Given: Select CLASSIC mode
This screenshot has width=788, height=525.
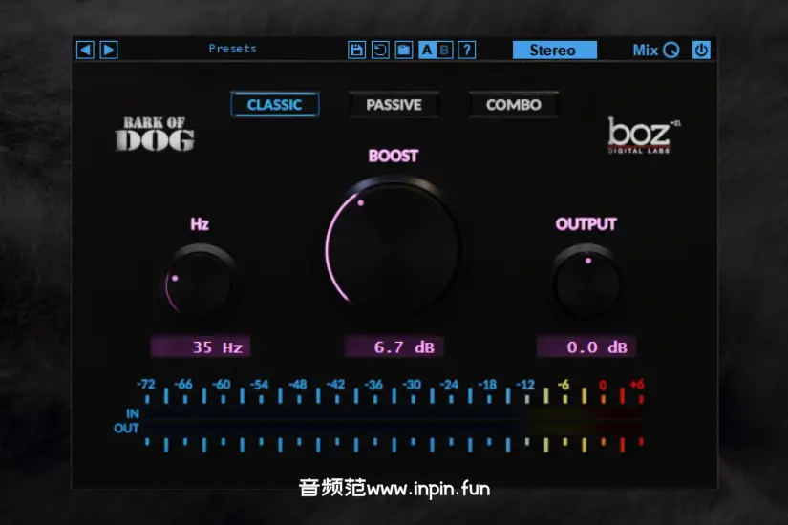Looking at the screenshot, I should point(275,104).
